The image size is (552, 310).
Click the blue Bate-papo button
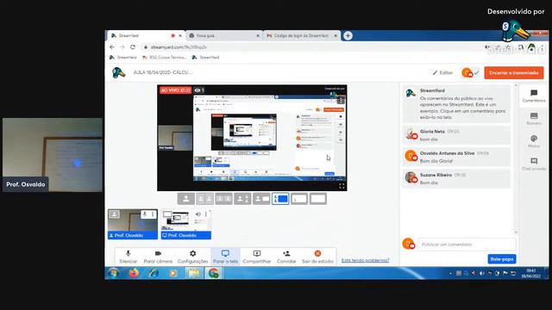502,259
